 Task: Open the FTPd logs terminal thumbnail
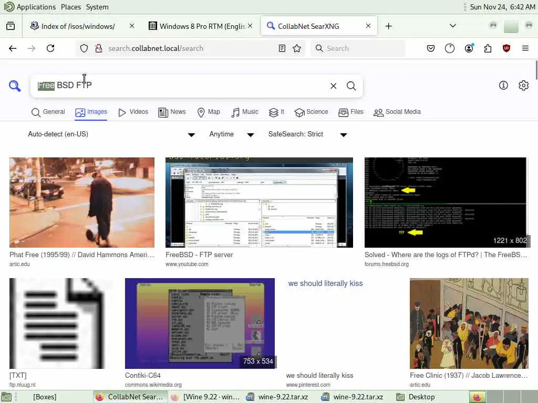446,203
